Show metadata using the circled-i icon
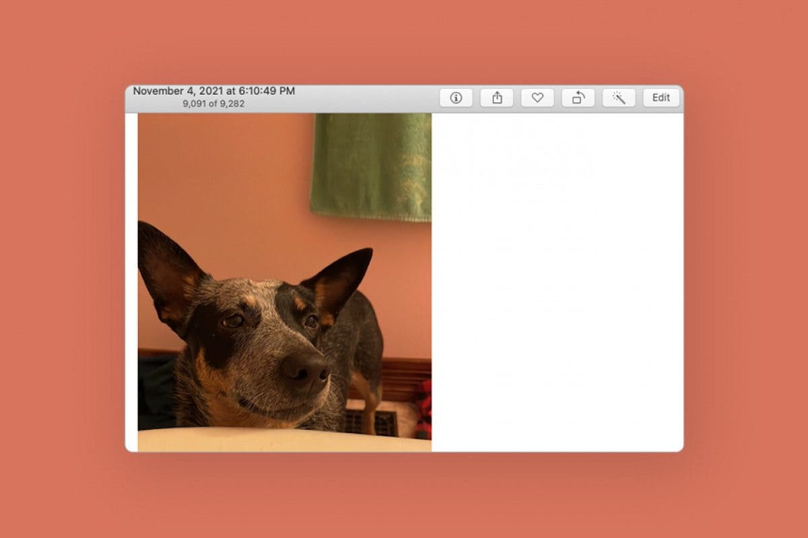Screen dimensions: 808x538 456,97
